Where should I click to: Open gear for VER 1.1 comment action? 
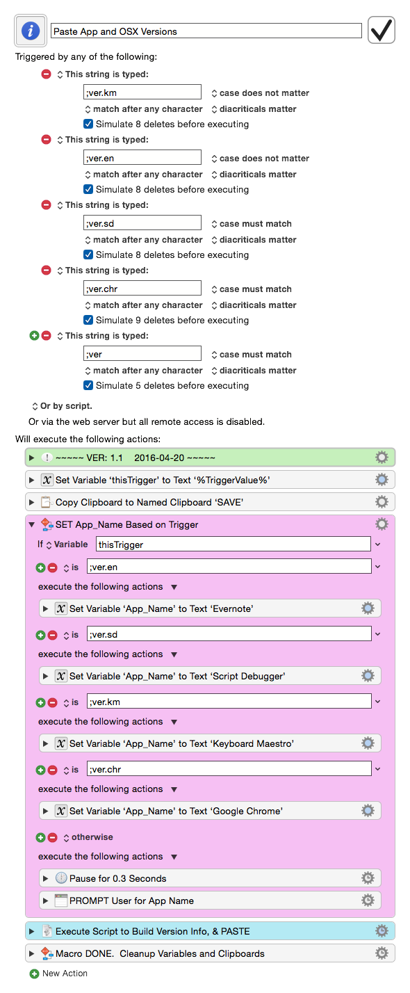click(x=382, y=457)
